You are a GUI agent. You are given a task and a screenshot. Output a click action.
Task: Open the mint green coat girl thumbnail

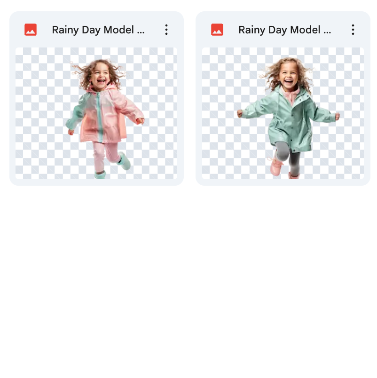283,113
